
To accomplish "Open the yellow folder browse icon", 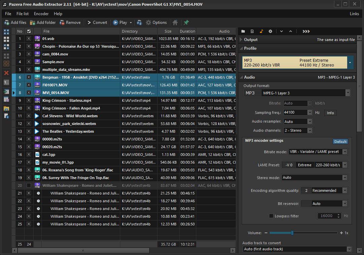I will tap(6, 108).
